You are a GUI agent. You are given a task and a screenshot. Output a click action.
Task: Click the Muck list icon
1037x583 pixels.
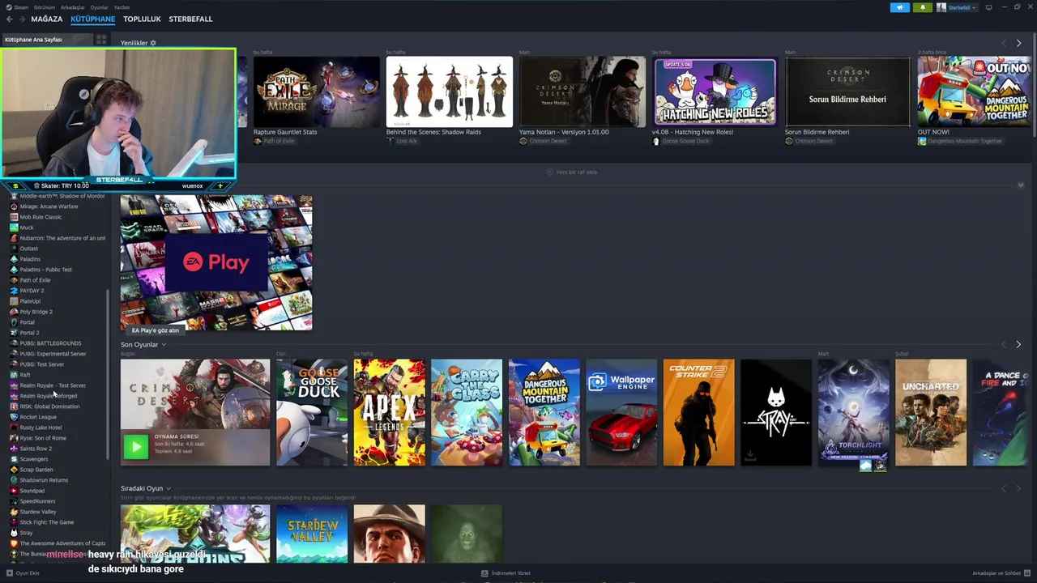pyautogui.click(x=14, y=228)
